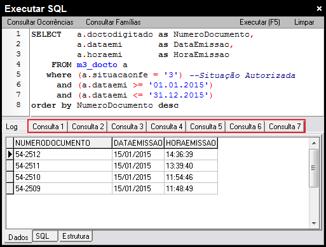
Task: Switch to the Estrutura bottom tab
Action: point(76,236)
